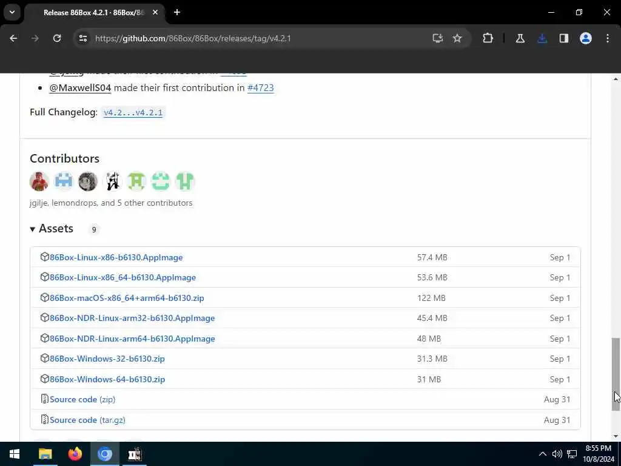This screenshot has height=466, width=621.
Task: Click the fourth contributor avatar (black figure)
Action: [112, 181]
